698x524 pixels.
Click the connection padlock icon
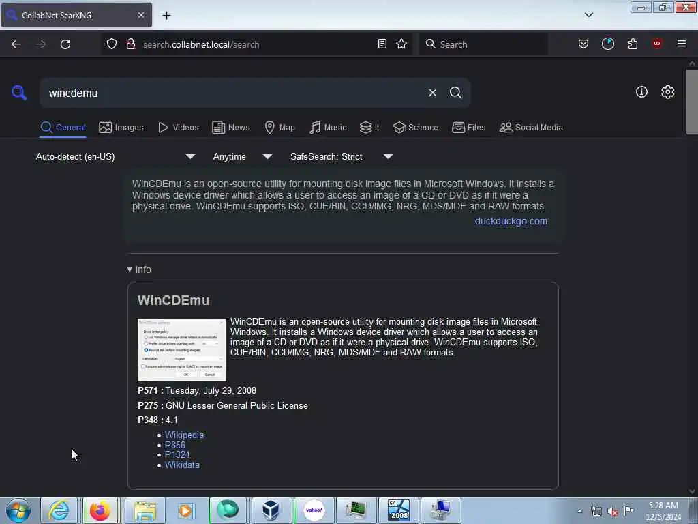point(131,44)
